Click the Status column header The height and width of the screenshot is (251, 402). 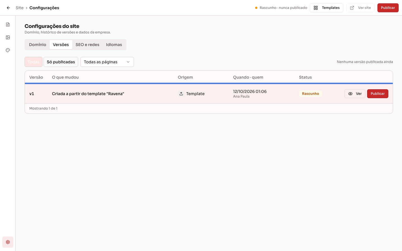[305, 77]
